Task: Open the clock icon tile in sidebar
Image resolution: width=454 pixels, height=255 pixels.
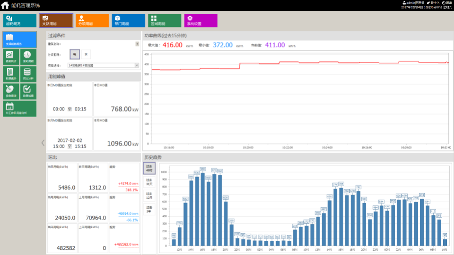Action: pyautogui.click(x=28, y=58)
